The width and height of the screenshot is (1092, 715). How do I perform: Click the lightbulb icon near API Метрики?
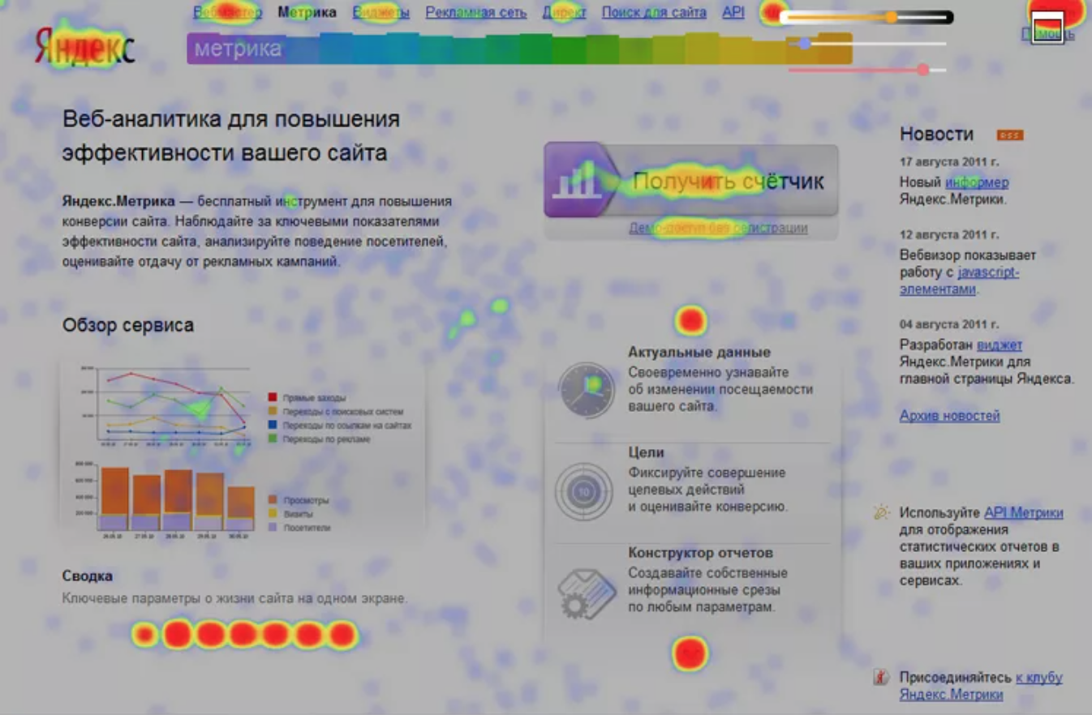pyautogui.click(x=882, y=513)
